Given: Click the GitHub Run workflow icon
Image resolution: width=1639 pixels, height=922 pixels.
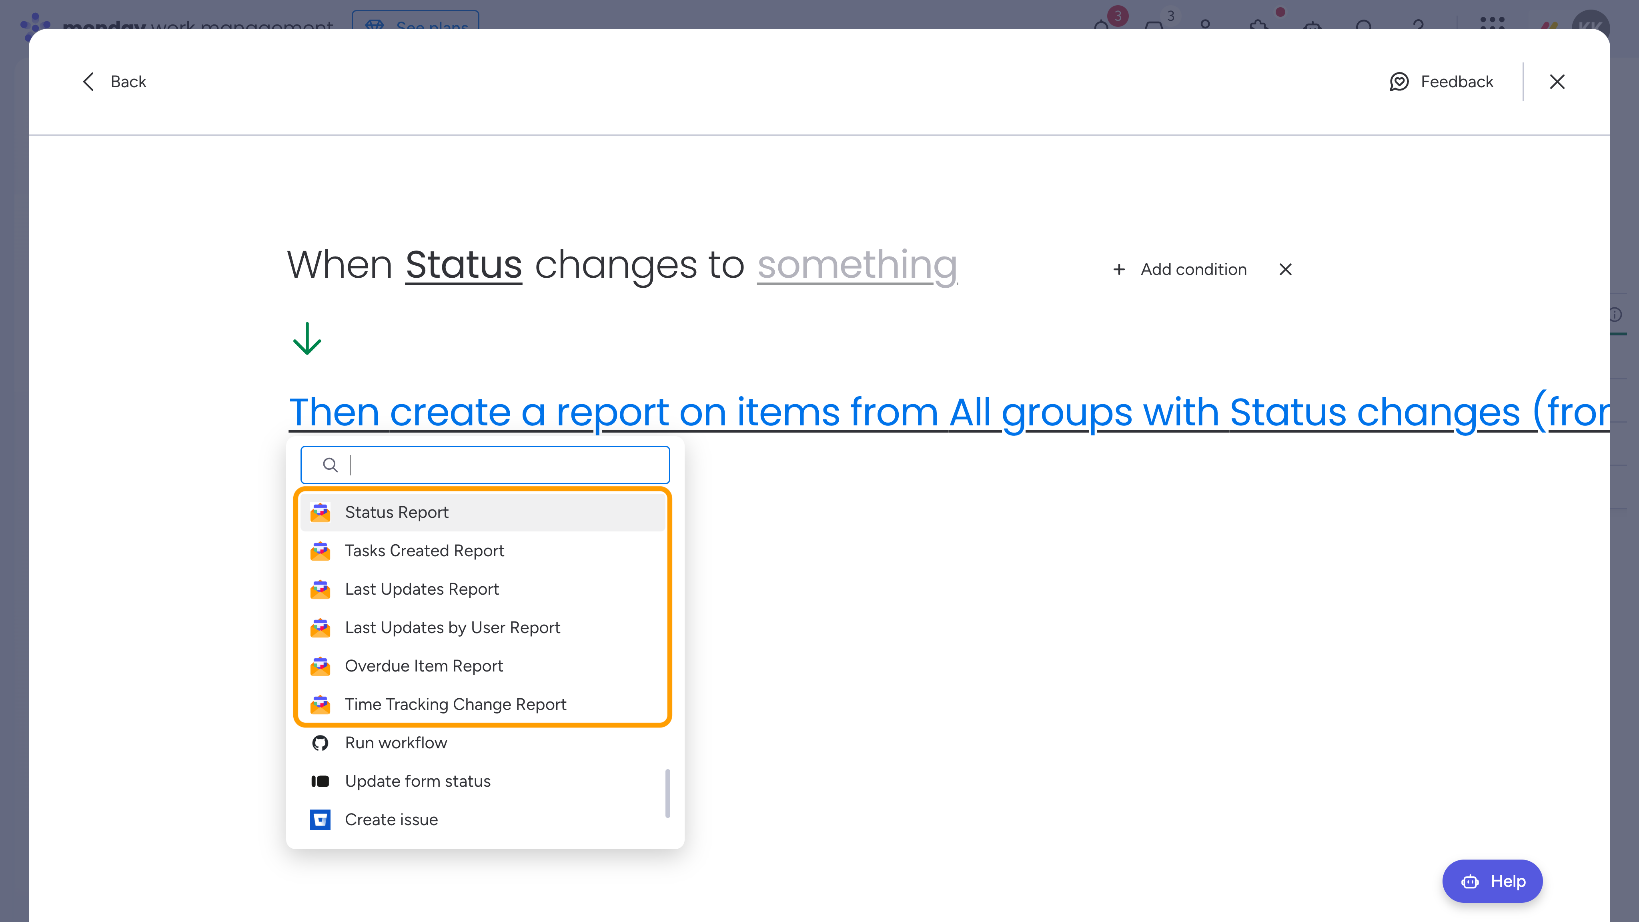Looking at the screenshot, I should [x=320, y=743].
